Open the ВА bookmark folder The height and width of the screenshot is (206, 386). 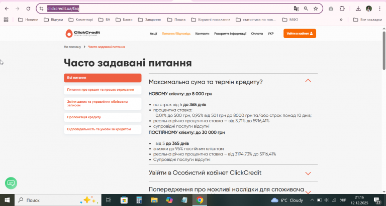(x=104, y=20)
